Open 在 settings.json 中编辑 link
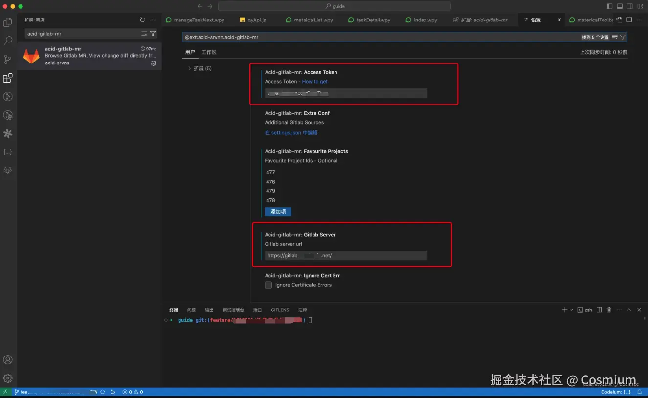 coord(291,133)
